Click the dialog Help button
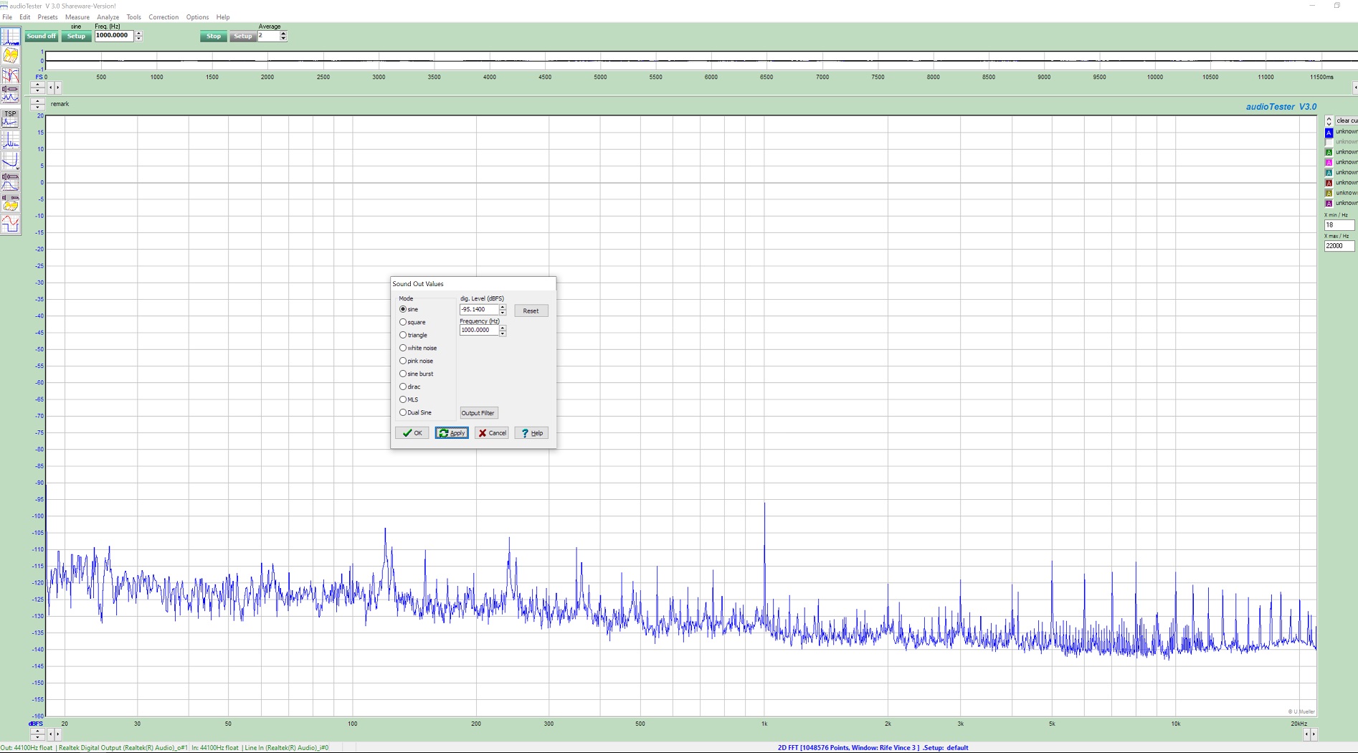 [531, 433]
